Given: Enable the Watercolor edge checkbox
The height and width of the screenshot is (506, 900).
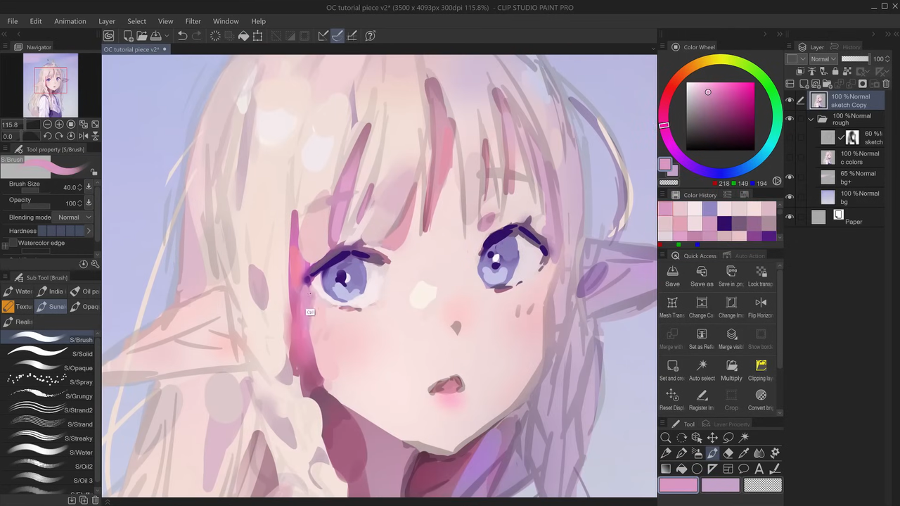Looking at the screenshot, I should pyautogui.click(x=14, y=243).
